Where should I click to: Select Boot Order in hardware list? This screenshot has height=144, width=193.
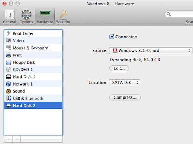tap(33, 33)
